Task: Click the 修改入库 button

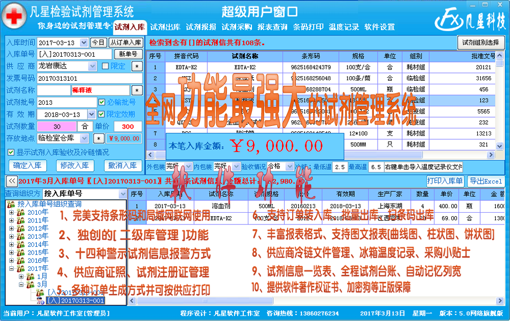Action: [x=75, y=166]
